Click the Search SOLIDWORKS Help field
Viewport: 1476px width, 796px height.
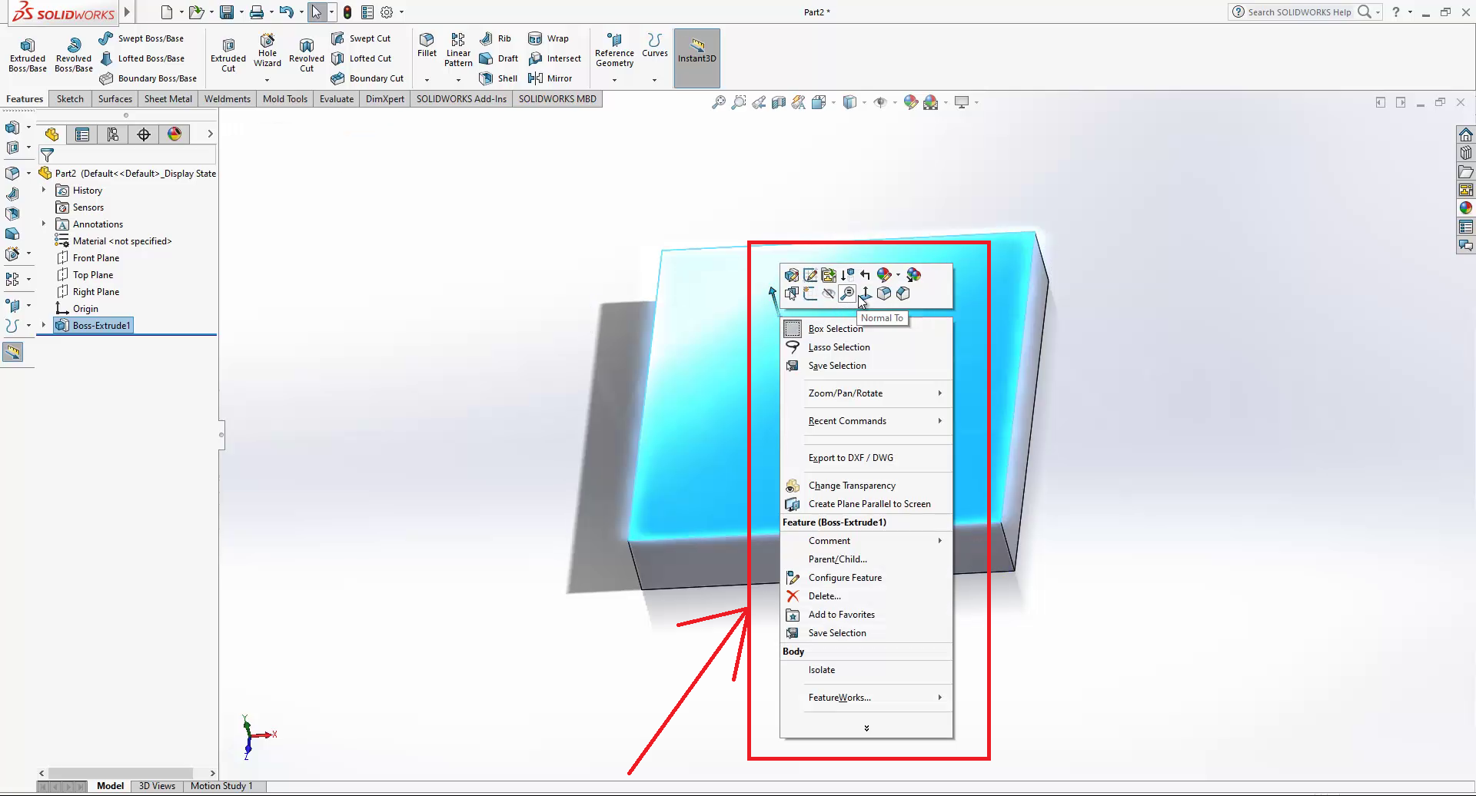point(1299,12)
